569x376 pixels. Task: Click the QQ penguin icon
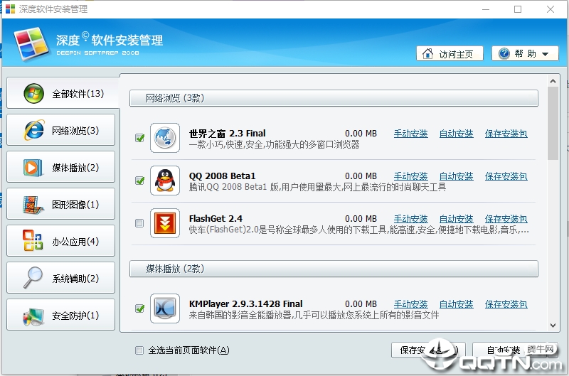165,181
